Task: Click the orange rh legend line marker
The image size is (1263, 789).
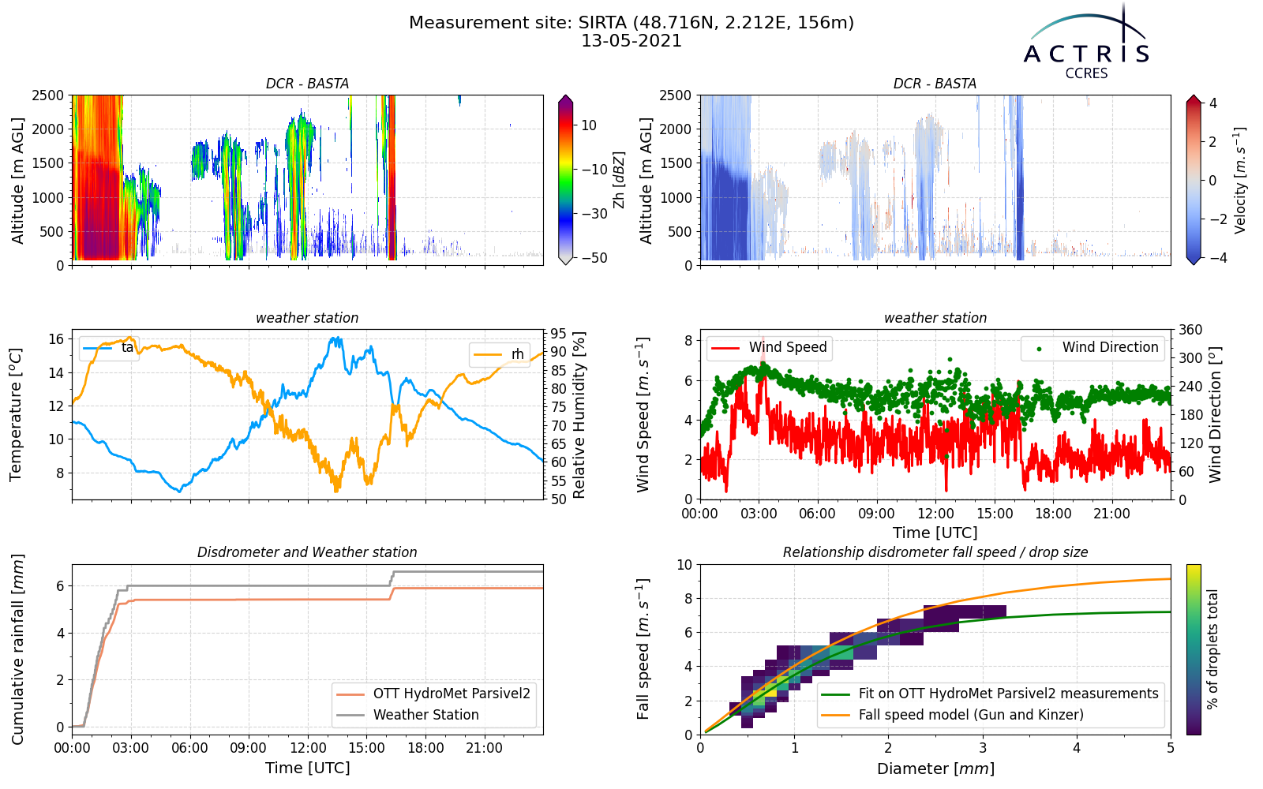Action: [488, 354]
